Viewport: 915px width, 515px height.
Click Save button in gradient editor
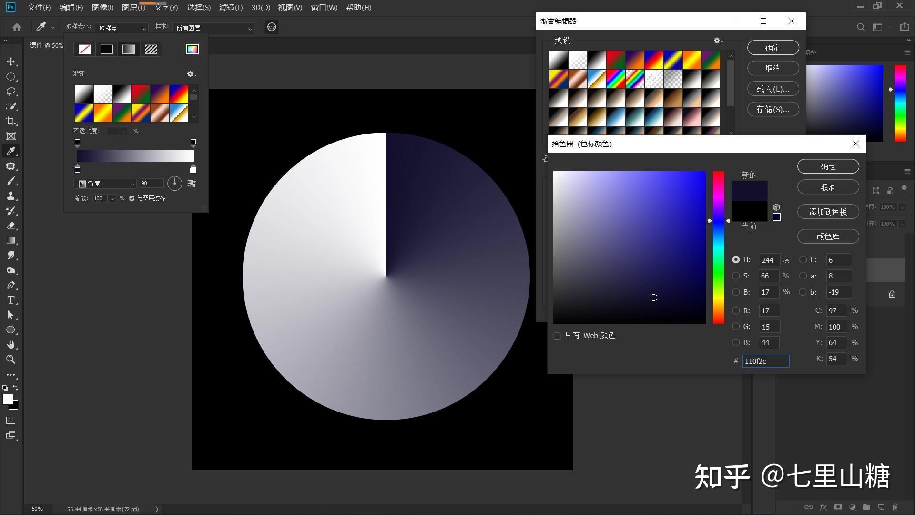[773, 109]
